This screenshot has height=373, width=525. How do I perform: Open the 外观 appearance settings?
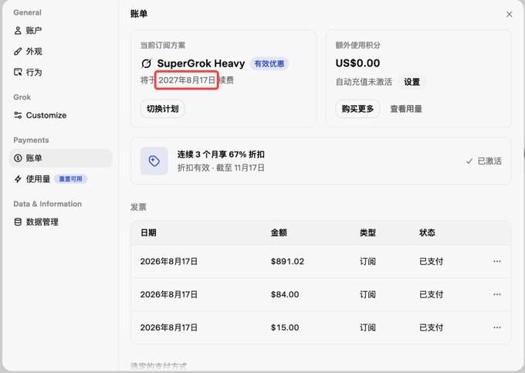pyautogui.click(x=60, y=52)
